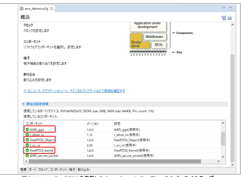Click version 1.15 of r_ether_rx
Screen dimensions: 241x177
tap(90, 135)
